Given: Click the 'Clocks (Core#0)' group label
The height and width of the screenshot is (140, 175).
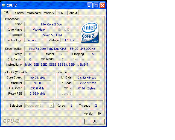Looking at the screenshot, I should click(x=16, y=72).
